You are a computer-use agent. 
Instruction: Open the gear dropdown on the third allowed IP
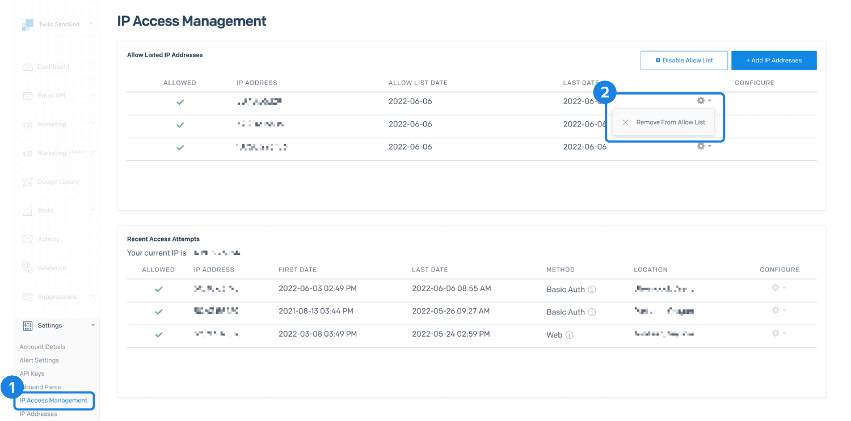coord(701,146)
